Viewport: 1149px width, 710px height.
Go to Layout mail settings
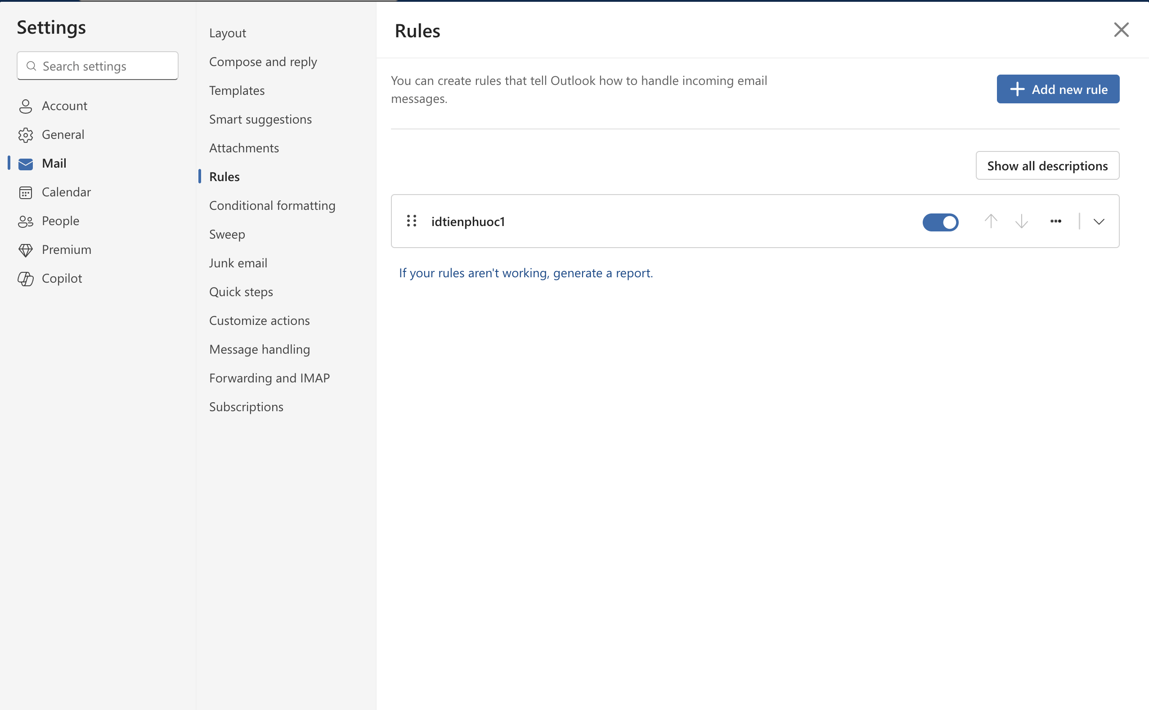click(228, 33)
